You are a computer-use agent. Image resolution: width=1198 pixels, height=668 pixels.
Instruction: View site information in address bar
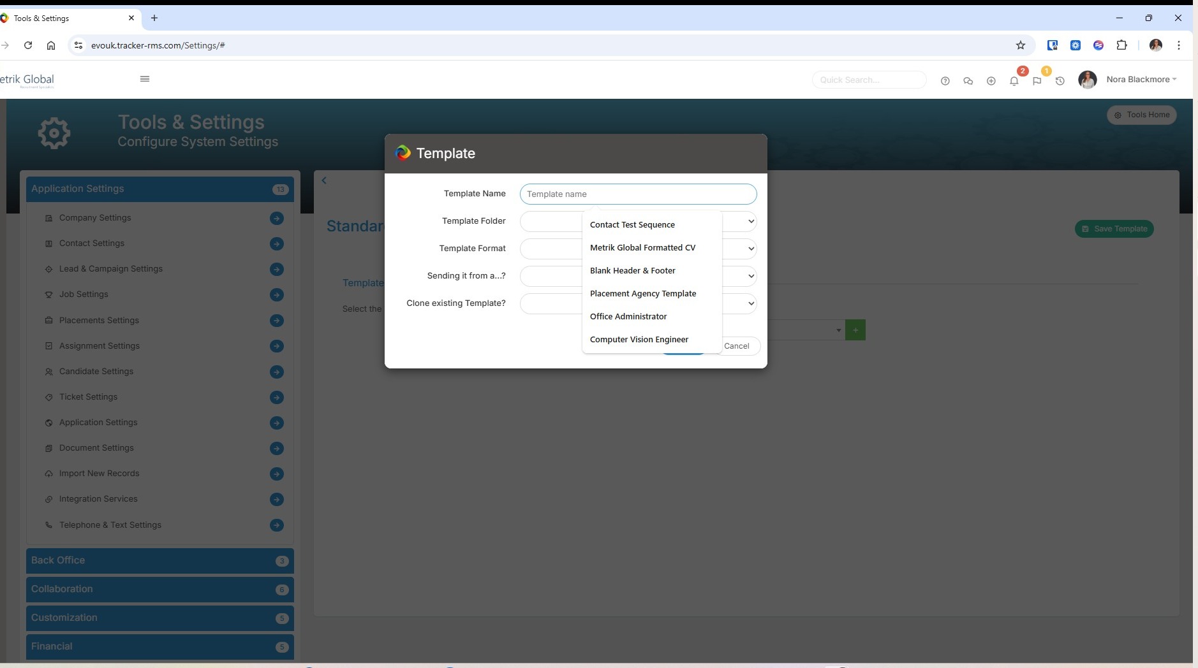pyautogui.click(x=78, y=45)
